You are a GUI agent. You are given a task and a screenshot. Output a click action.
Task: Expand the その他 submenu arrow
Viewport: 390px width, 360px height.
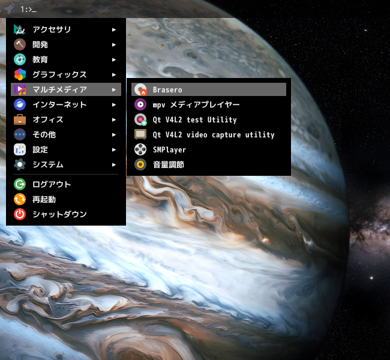click(114, 134)
